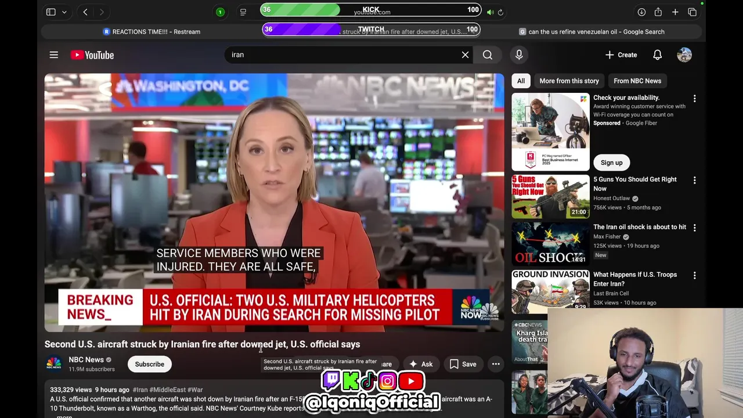
Task: Open the account avatar menu
Action: (x=684, y=55)
